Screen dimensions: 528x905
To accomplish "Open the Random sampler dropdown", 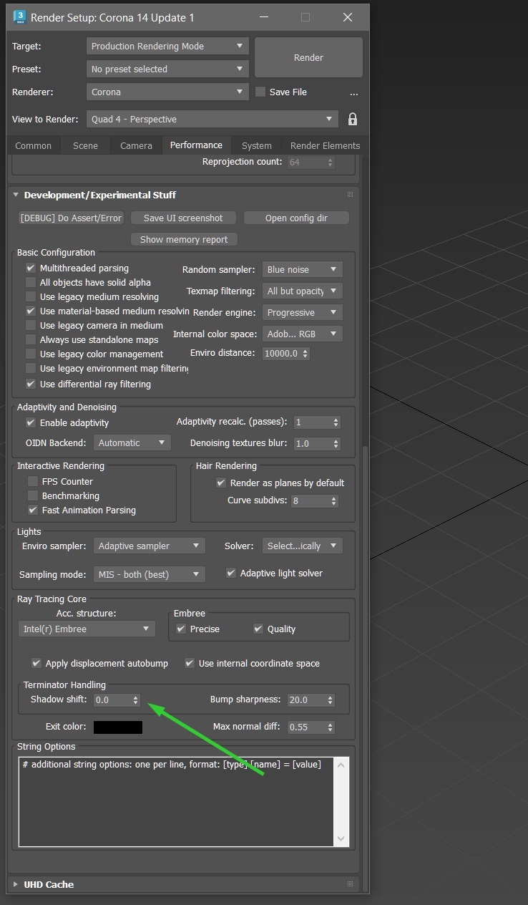I will [x=302, y=270].
